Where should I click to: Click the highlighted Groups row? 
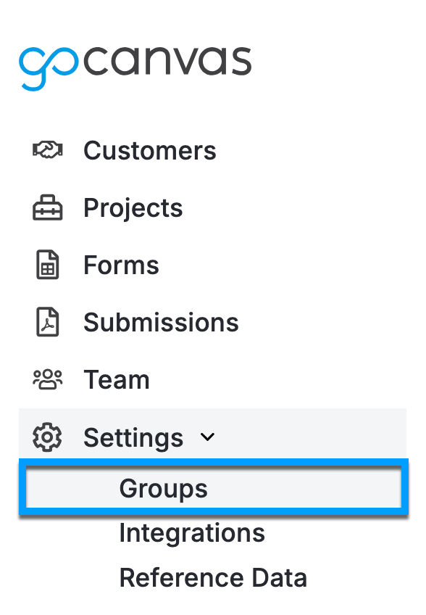[x=162, y=487]
